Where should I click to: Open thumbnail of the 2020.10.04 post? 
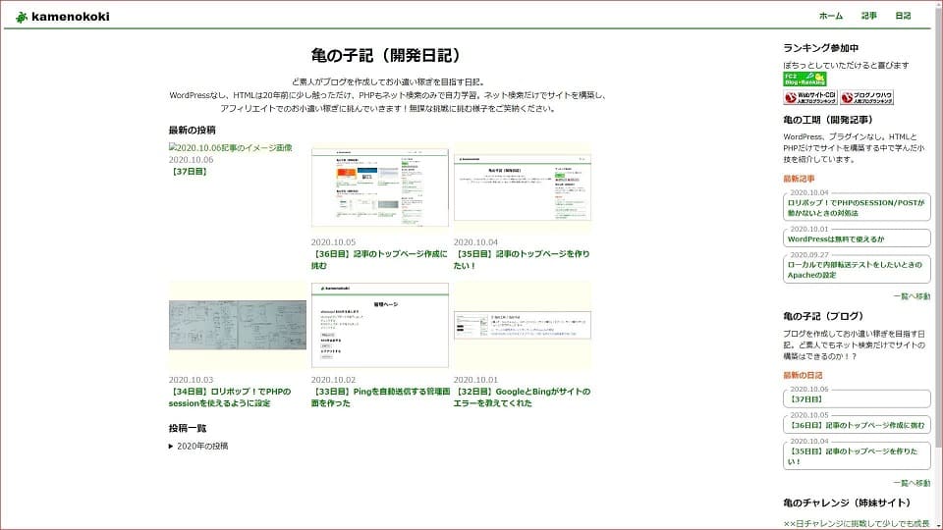point(522,187)
